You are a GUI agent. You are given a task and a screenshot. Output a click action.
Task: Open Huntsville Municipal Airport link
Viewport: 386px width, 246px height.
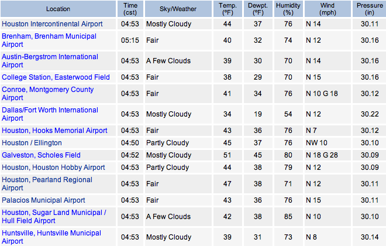[51, 233]
